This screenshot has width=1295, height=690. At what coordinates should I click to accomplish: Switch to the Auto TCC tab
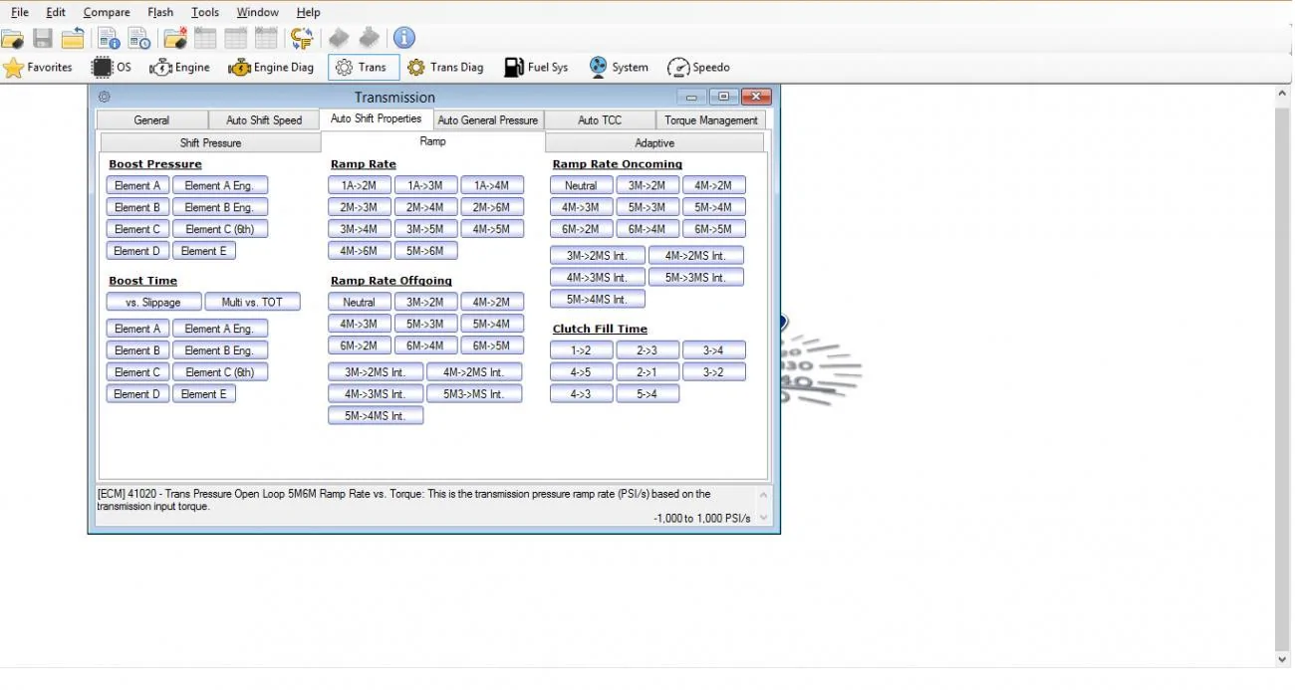click(600, 120)
